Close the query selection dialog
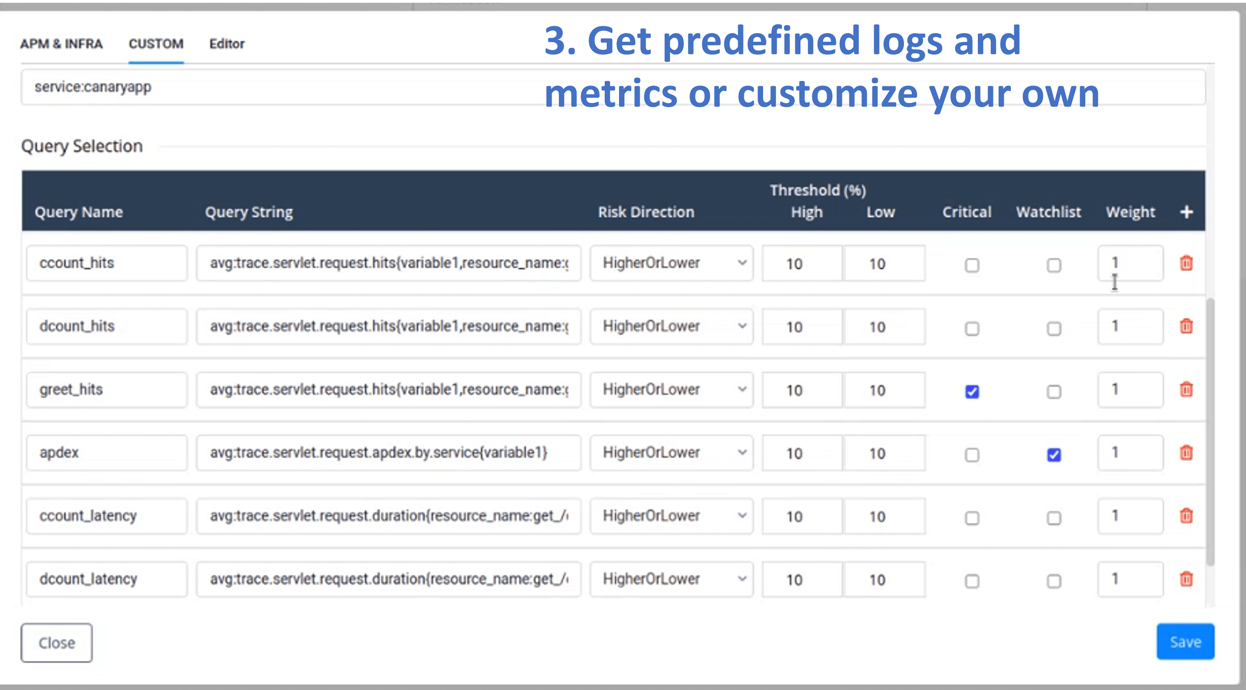 tap(56, 643)
